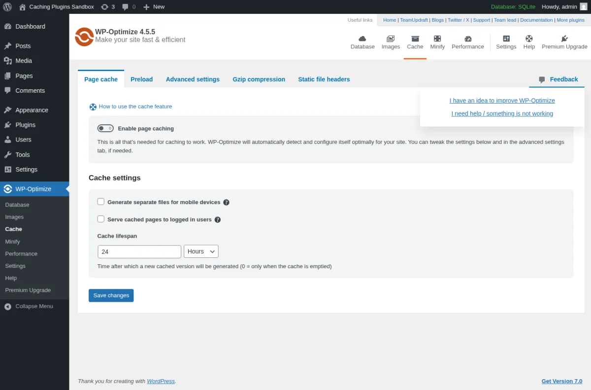
Task: Click the lifebuoy icon beside How to use cache
Action: coord(93,106)
